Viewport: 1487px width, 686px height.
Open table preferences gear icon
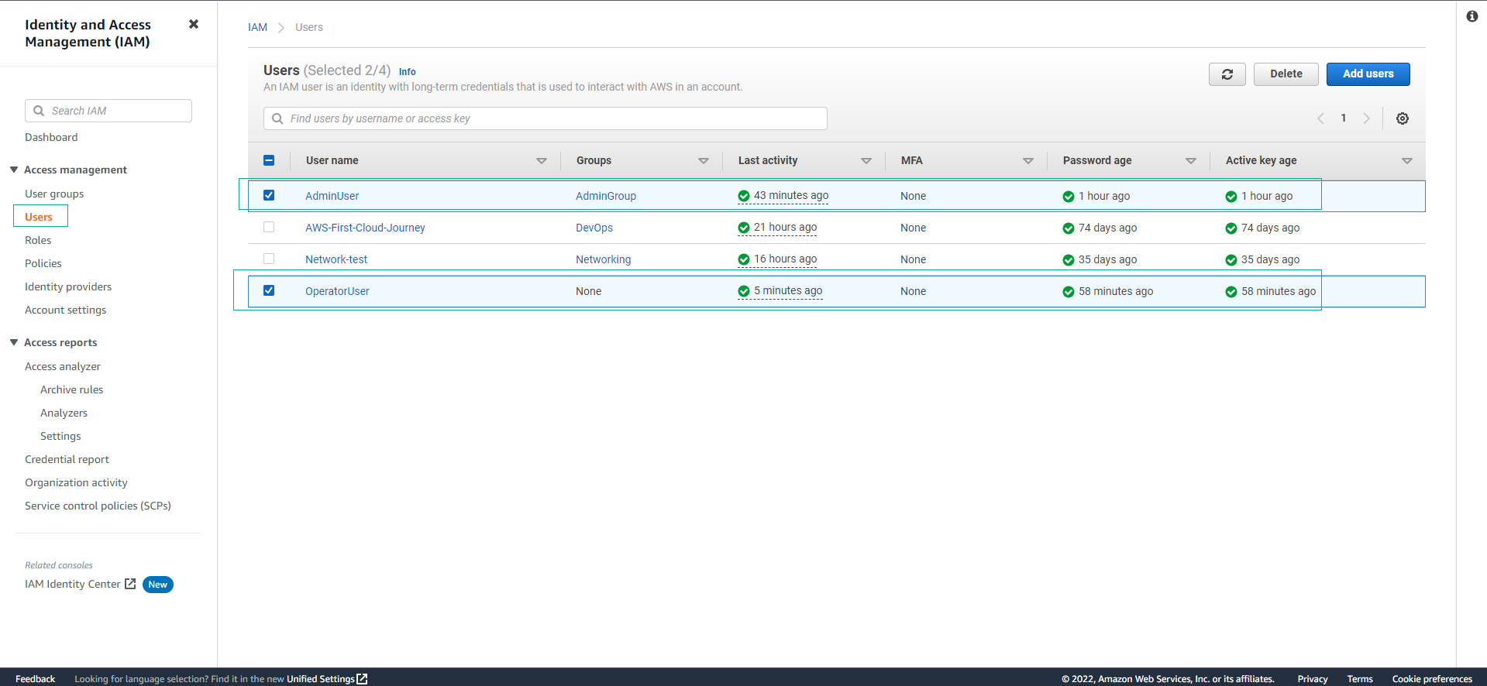pyautogui.click(x=1403, y=118)
